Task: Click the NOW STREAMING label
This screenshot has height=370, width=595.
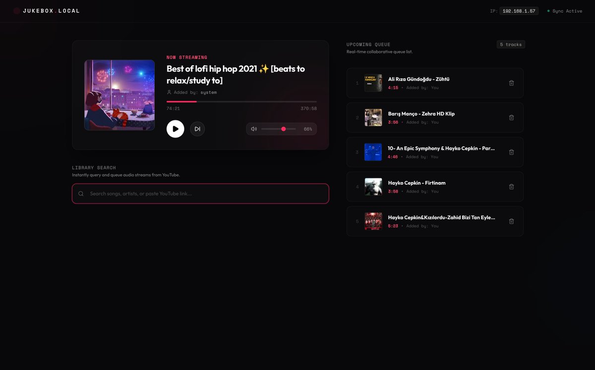Action: [187, 58]
